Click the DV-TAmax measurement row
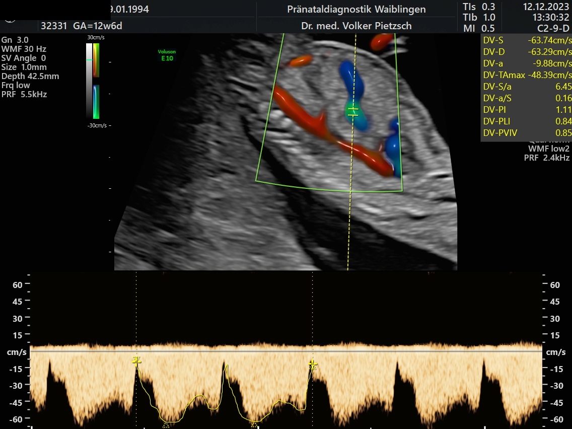The width and height of the screenshot is (572, 429). pos(526,75)
